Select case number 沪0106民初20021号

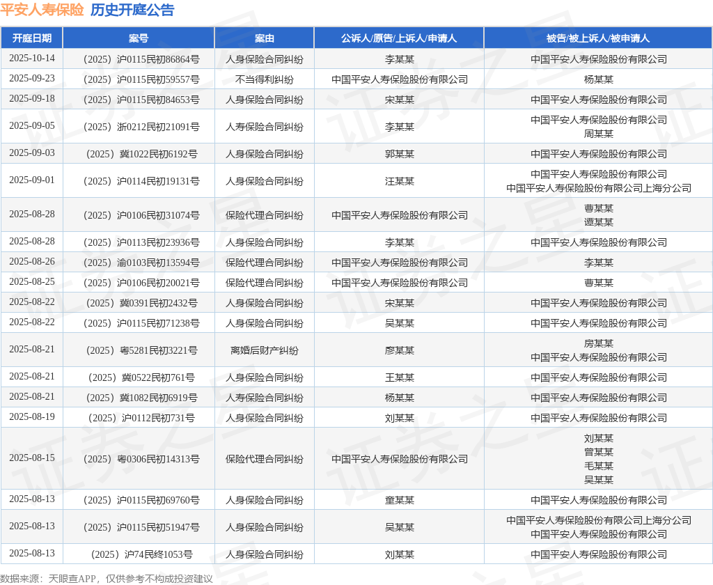tap(141, 283)
